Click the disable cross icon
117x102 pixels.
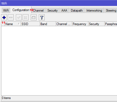(x=26, y=18)
